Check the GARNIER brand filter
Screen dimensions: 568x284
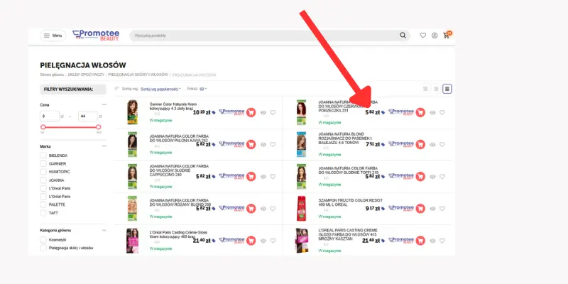pos(43,163)
